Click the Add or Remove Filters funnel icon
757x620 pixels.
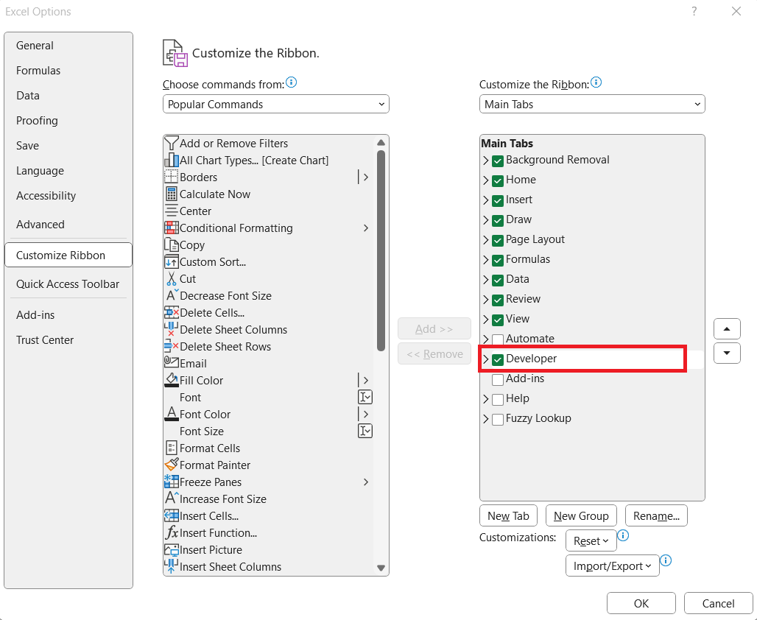pos(172,144)
